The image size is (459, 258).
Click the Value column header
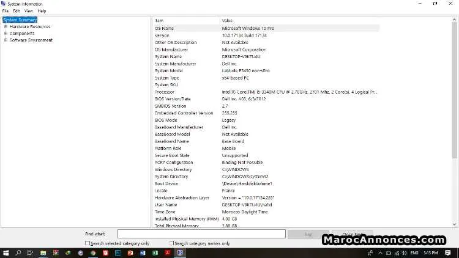pyautogui.click(x=299, y=20)
